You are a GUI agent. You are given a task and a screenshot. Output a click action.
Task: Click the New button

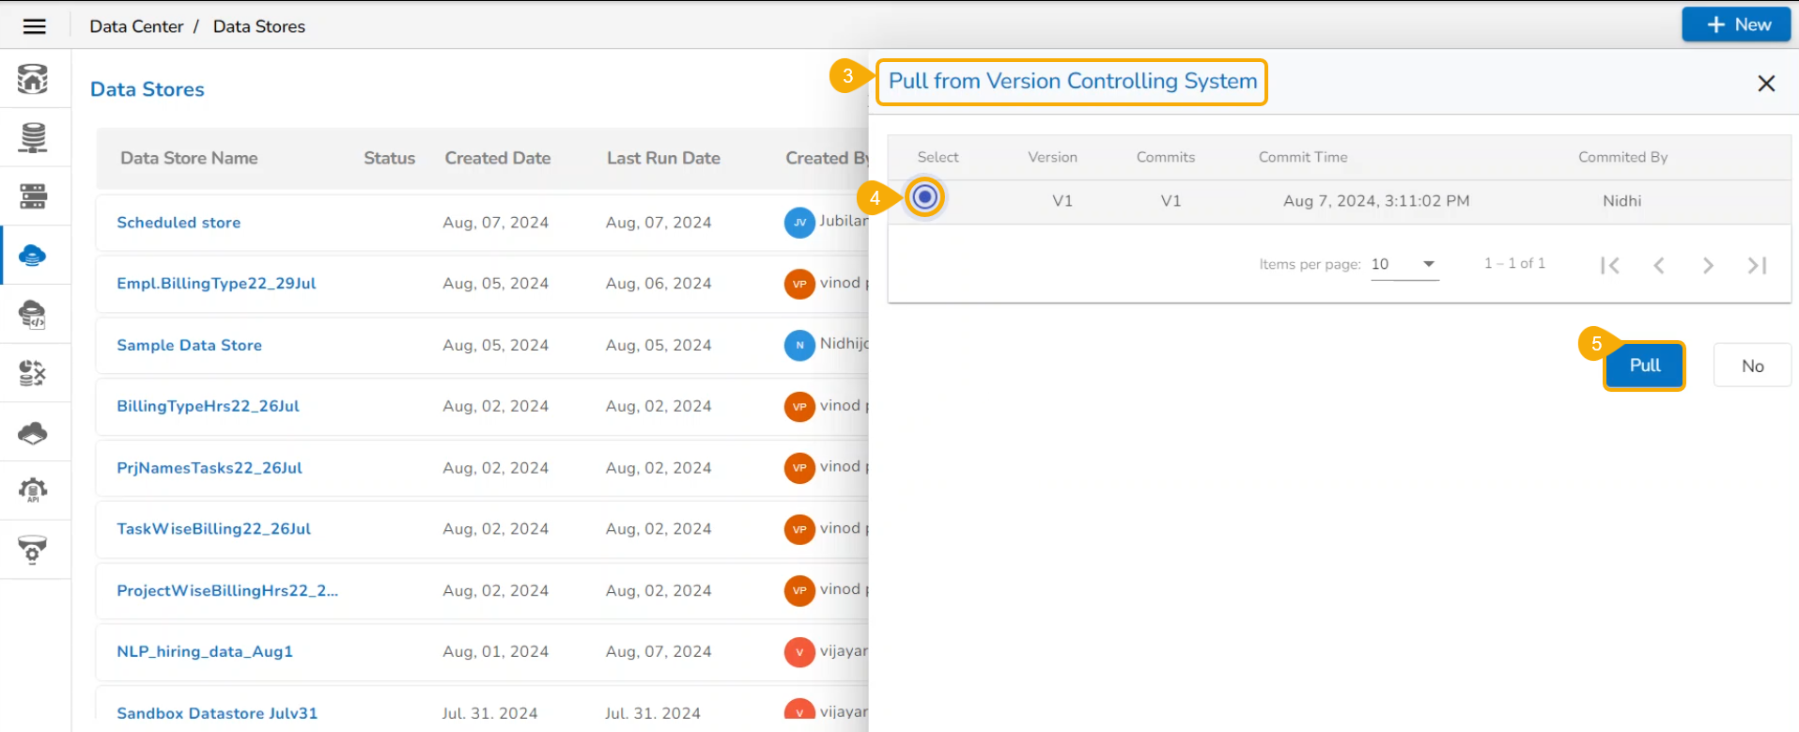(x=1736, y=24)
